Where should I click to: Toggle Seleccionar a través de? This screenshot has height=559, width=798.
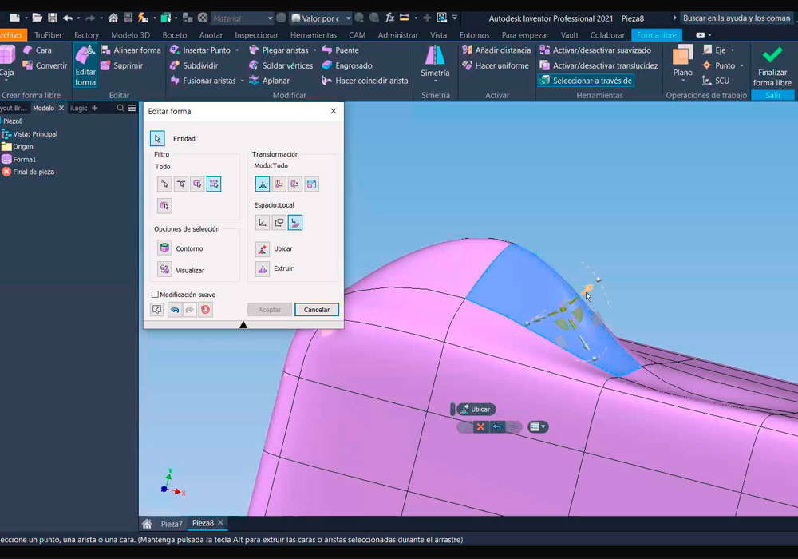pyautogui.click(x=586, y=81)
